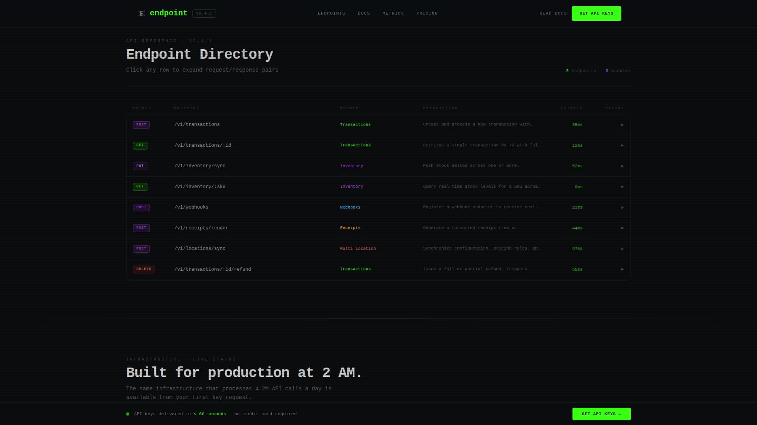Viewport: 757px width, 425px height.
Task: Click GET badge on /v1/transactions/:id row
Action: point(140,145)
